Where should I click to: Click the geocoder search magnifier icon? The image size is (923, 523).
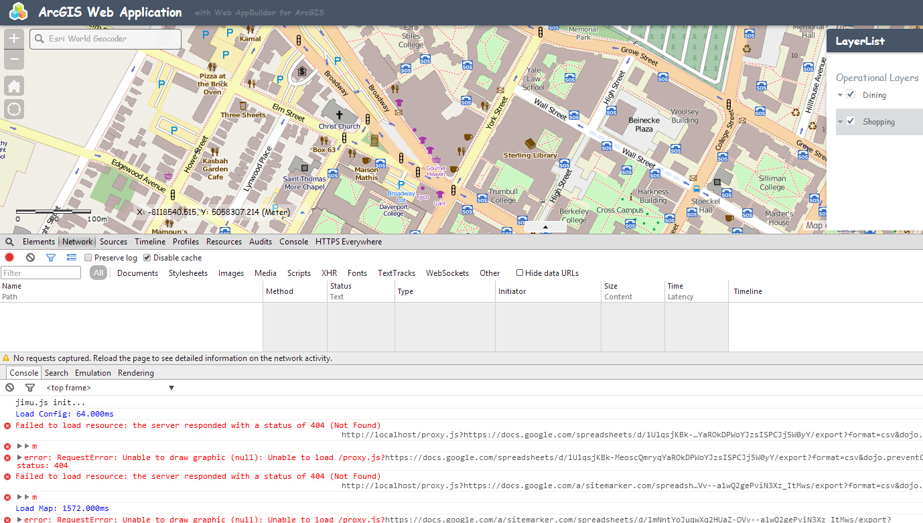[x=40, y=39]
